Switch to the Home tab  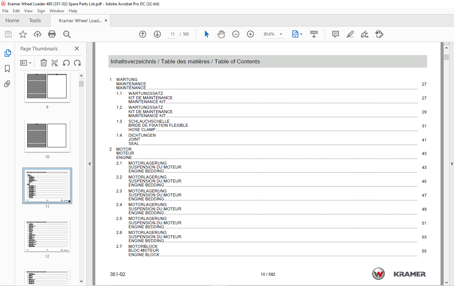pyautogui.click(x=12, y=21)
